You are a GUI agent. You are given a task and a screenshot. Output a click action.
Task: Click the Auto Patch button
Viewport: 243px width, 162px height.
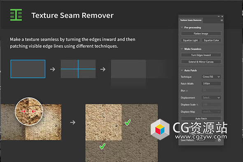coord(201,119)
